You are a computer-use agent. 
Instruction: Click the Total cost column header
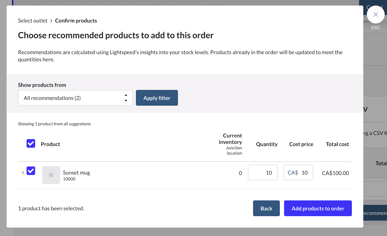pos(337,144)
